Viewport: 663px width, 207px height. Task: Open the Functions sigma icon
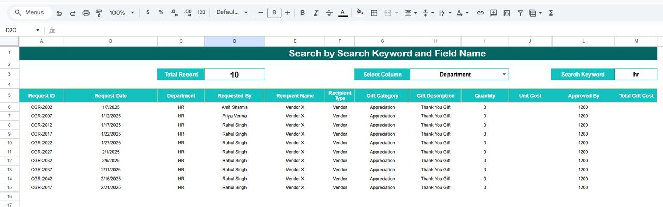coord(551,13)
